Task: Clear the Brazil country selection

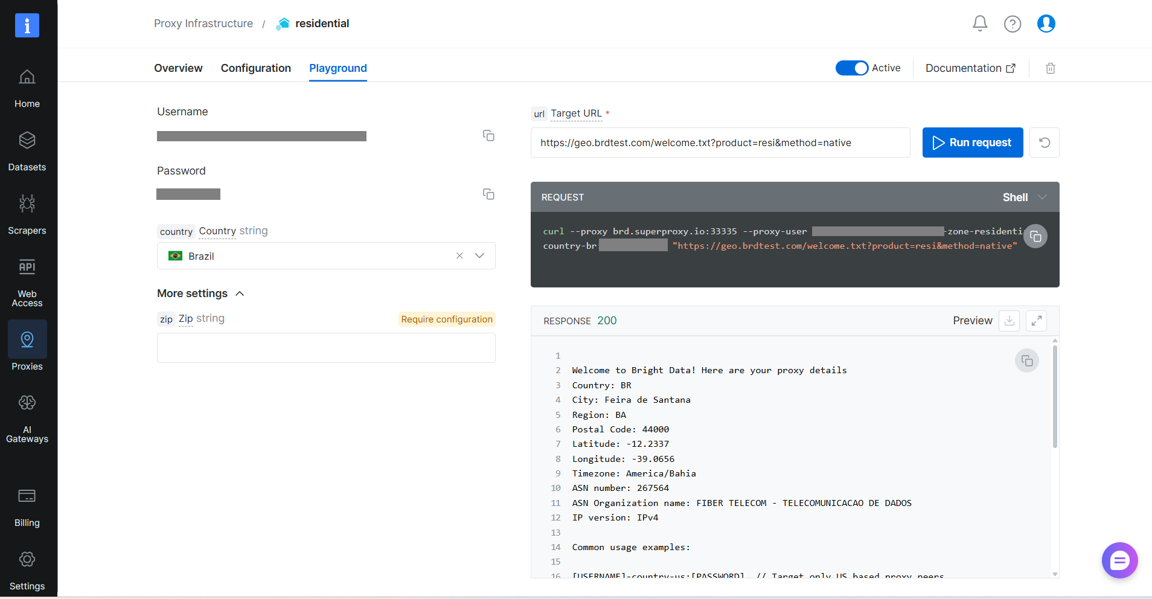Action: 459,256
